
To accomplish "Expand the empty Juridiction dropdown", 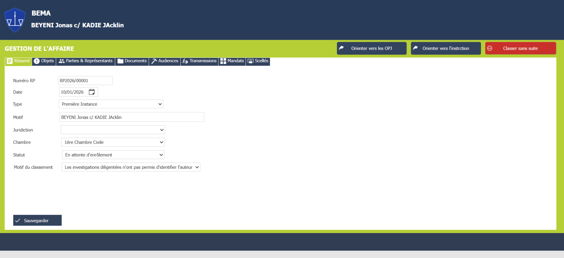I will coord(113,130).
